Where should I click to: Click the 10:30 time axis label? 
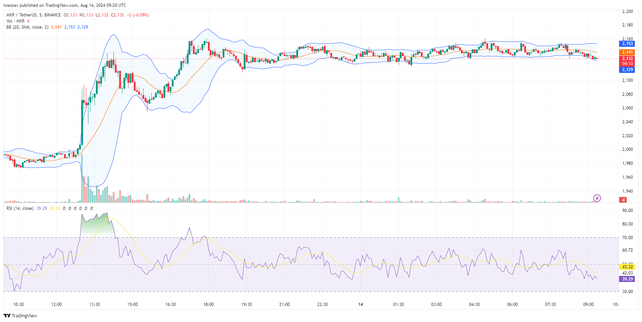(19, 304)
